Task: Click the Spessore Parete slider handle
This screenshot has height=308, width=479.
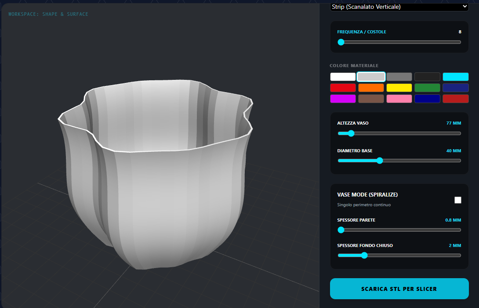Action: (x=341, y=230)
